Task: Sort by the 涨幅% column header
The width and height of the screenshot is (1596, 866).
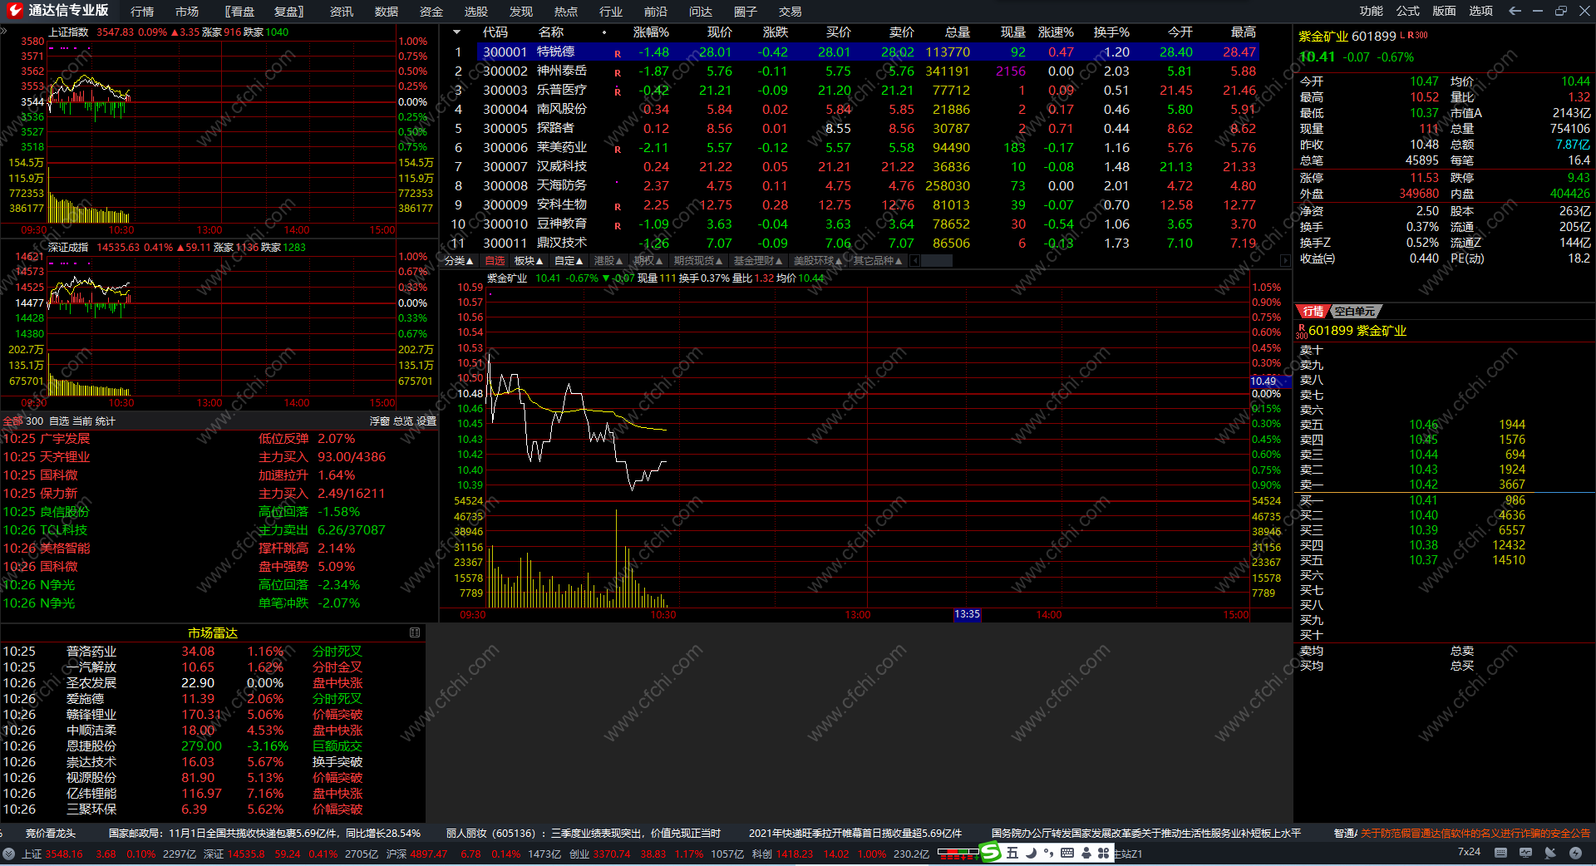Action: pyautogui.click(x=651, y=32)
